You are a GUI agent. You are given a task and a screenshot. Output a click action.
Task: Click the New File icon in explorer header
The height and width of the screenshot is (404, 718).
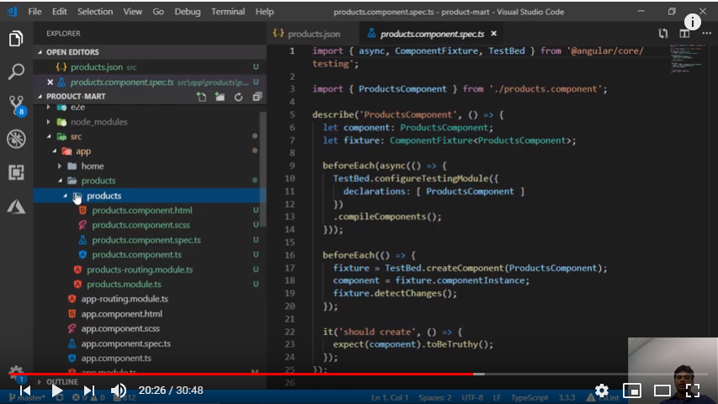201,97
